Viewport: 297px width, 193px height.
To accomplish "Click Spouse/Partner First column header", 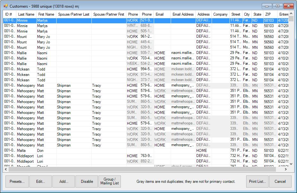I will pyautogui.click(x=109, y=14).
